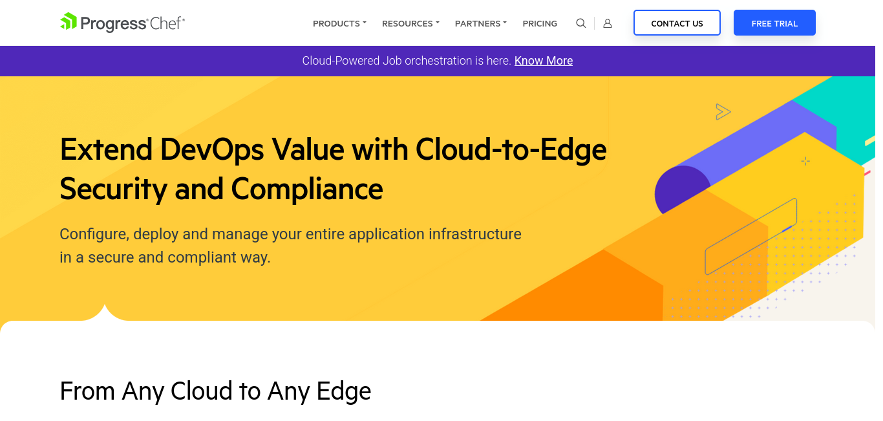Click the green Progress logo icon
The image size is (883, 421).
(69, 21)
